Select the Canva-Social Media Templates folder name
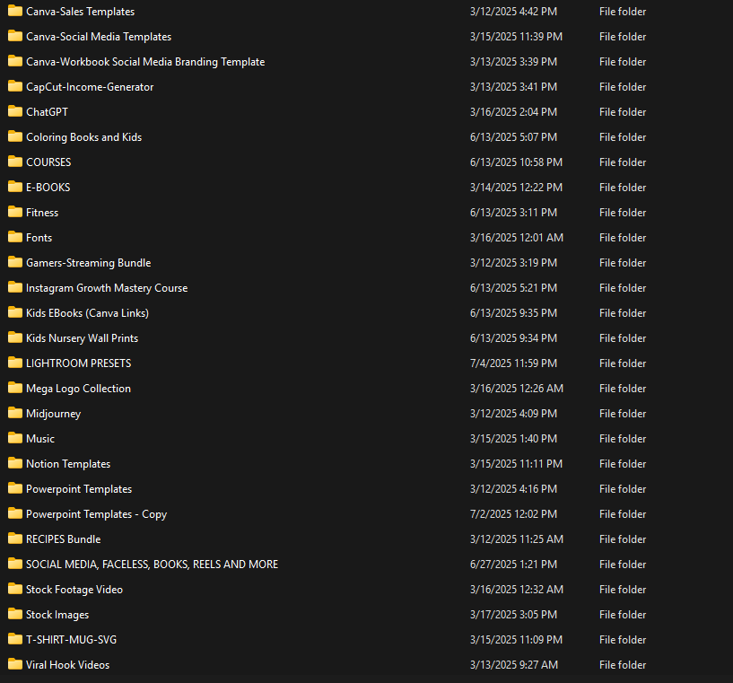The width and height of the screenshot is (733, 683). coord(99,37)
